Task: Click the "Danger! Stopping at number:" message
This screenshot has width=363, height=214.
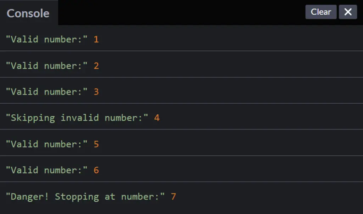Action: (85, 197)
